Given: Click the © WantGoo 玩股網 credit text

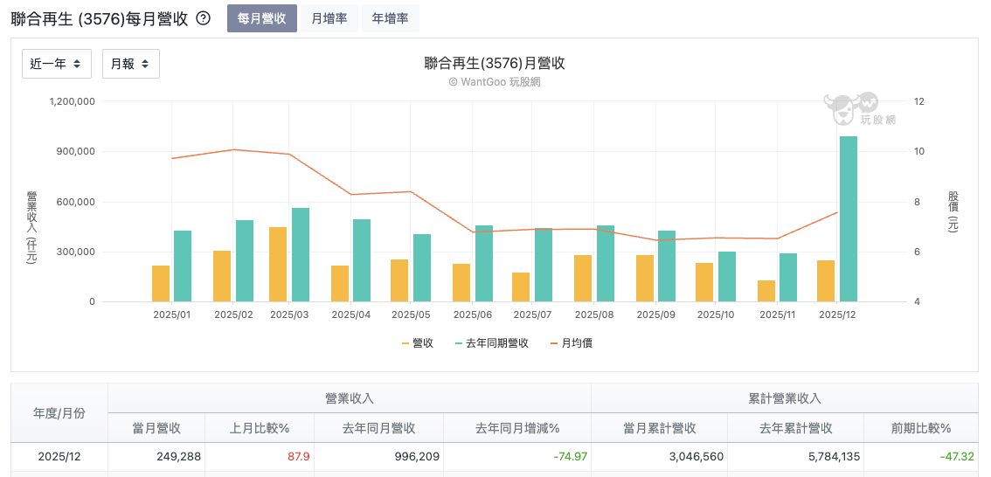Looking at the screenshot, I should click(x=495, y=81).
